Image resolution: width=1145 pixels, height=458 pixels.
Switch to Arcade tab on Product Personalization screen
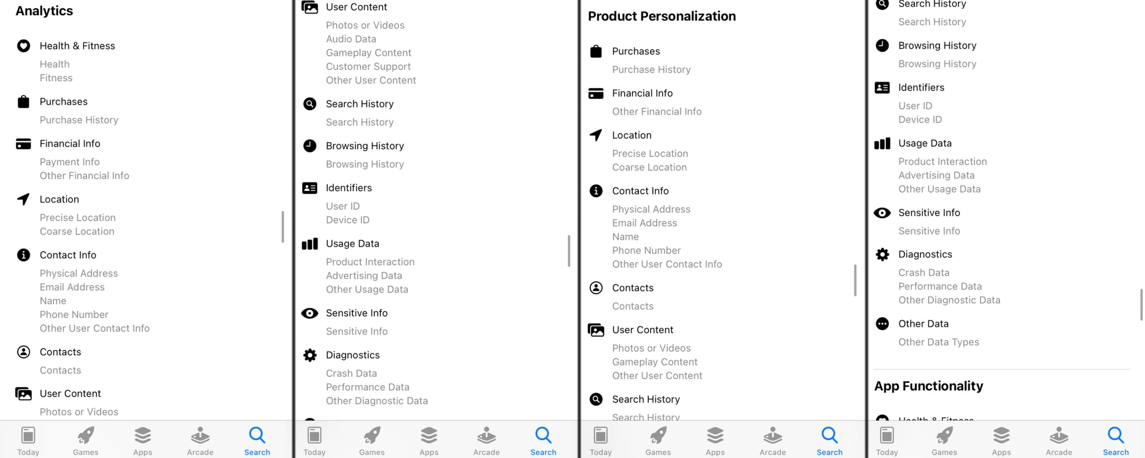pyautogui.click(x=772, y=441)
